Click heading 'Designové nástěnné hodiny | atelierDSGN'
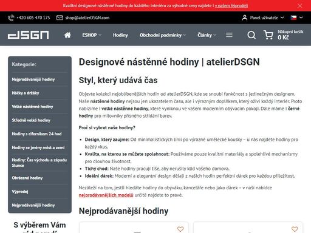 point(169,62)
